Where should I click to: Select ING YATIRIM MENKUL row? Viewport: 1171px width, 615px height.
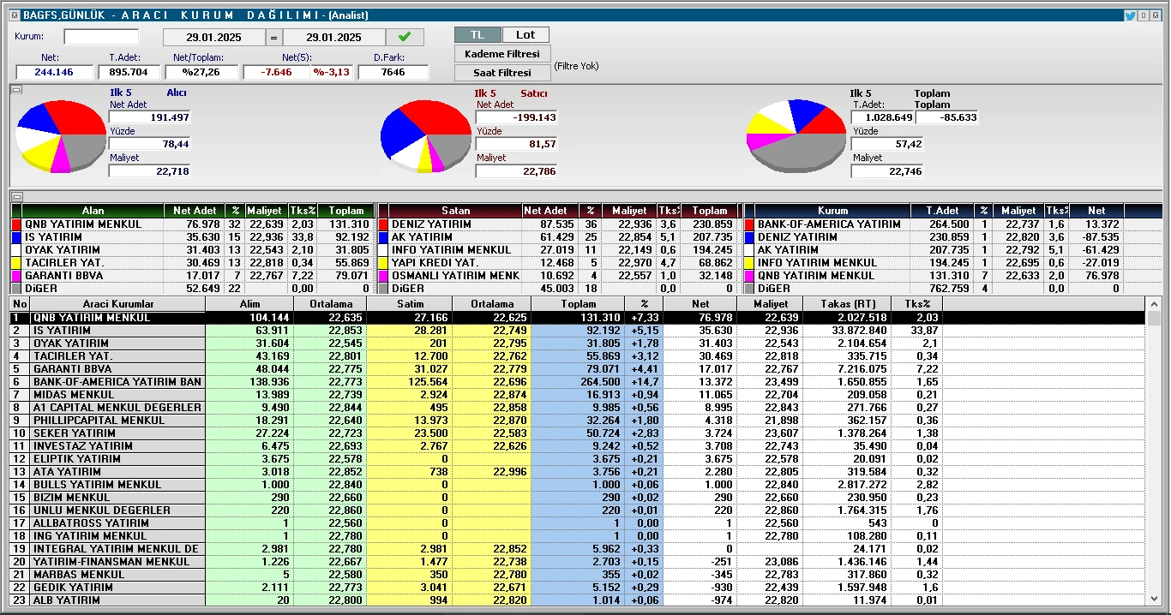pyautogui.click(x=579, y=536)
